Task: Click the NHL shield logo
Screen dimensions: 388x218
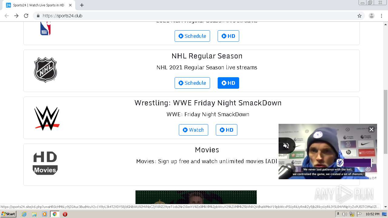Action: [45, 70]
